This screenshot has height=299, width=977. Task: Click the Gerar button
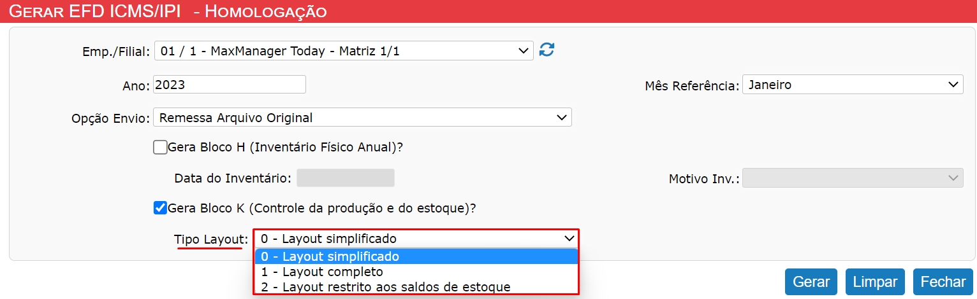(811, 282)
